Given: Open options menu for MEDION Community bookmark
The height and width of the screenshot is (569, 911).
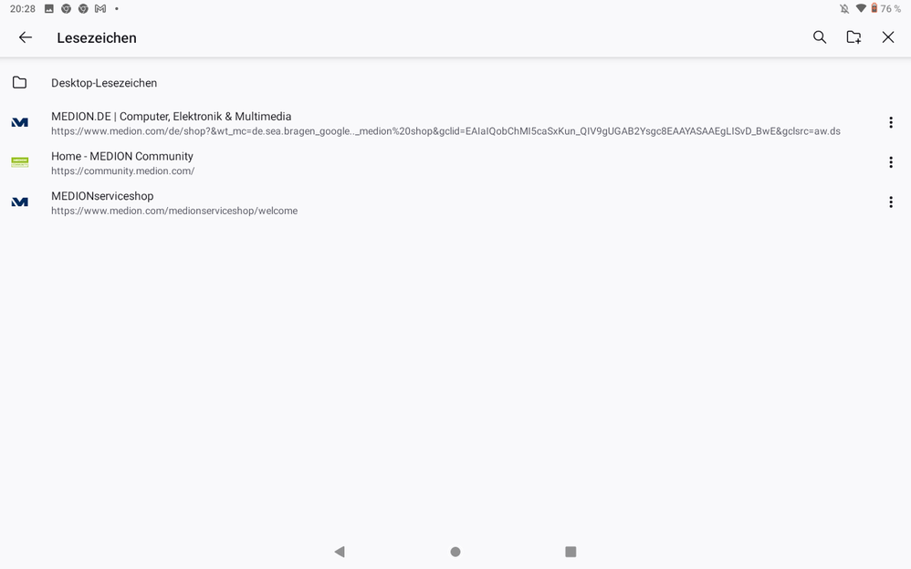Looking at the screenshot, I should pyautogui.click(x=891, y=162).
